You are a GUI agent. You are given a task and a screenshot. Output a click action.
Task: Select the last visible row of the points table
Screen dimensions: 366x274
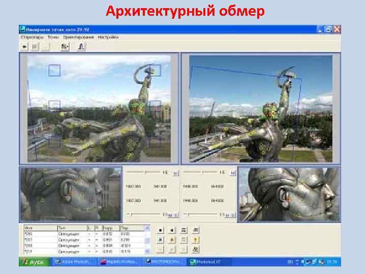pos(84,252)
